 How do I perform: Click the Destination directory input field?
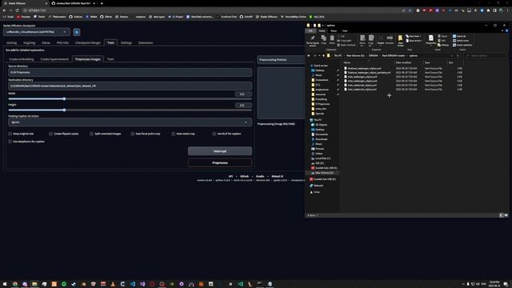[x=130, y=86]
